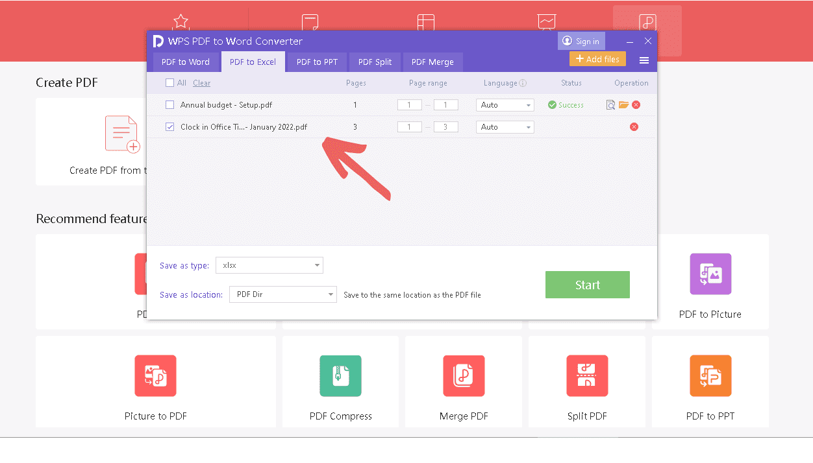813x463 pixels.
Task: Edit the end page field for Clock in Office
Action: tap(446, 127)
